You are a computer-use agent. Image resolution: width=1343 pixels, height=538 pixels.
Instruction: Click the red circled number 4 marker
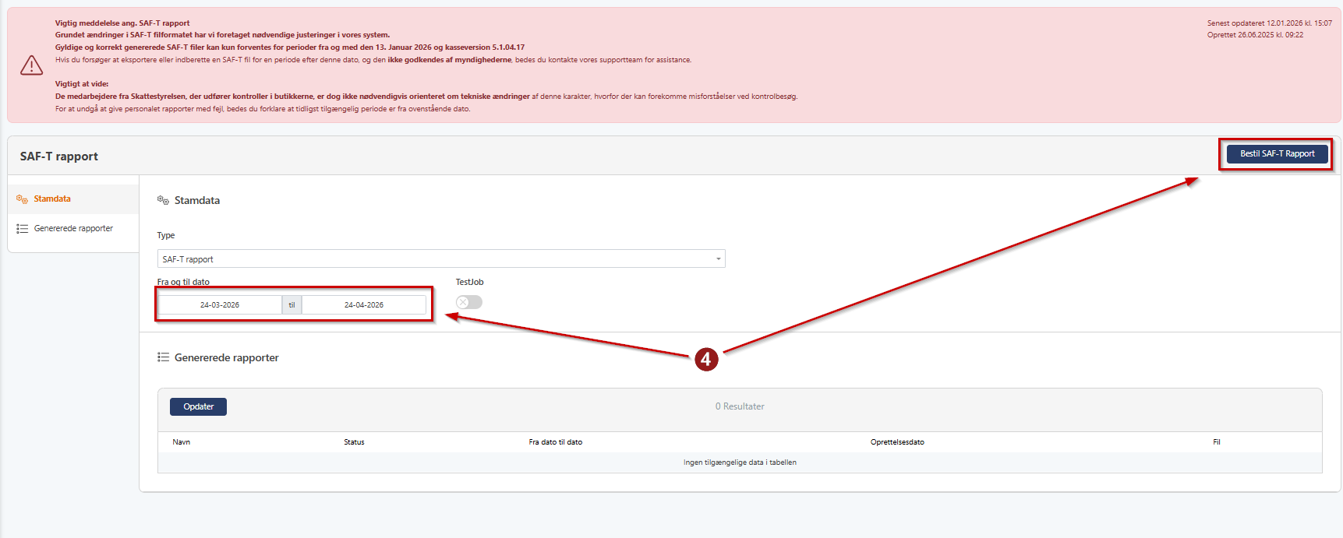706,359
